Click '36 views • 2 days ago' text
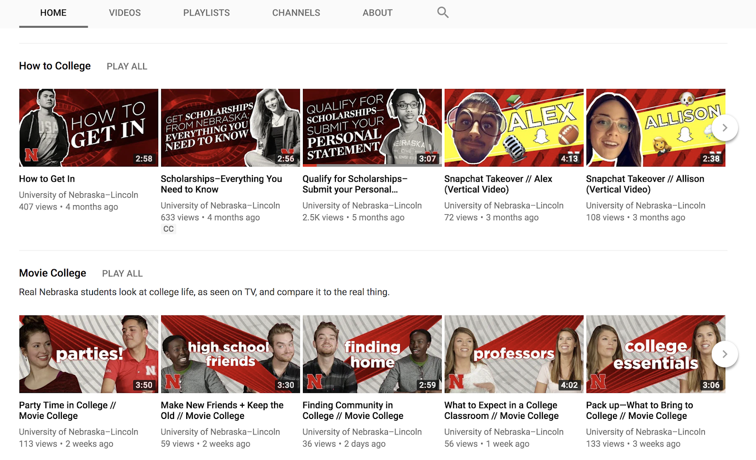This screenshot has width=756, height=460. click(344, 444)
